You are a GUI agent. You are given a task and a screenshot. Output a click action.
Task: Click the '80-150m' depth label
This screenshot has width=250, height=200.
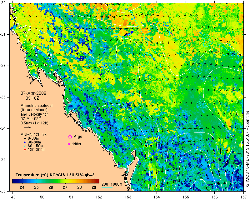tap(35, 146)
